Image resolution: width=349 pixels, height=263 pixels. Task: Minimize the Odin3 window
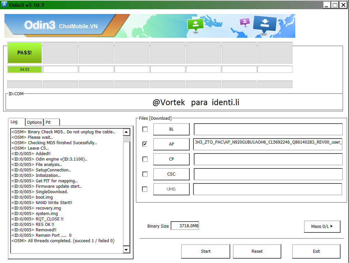click(327, 5)
